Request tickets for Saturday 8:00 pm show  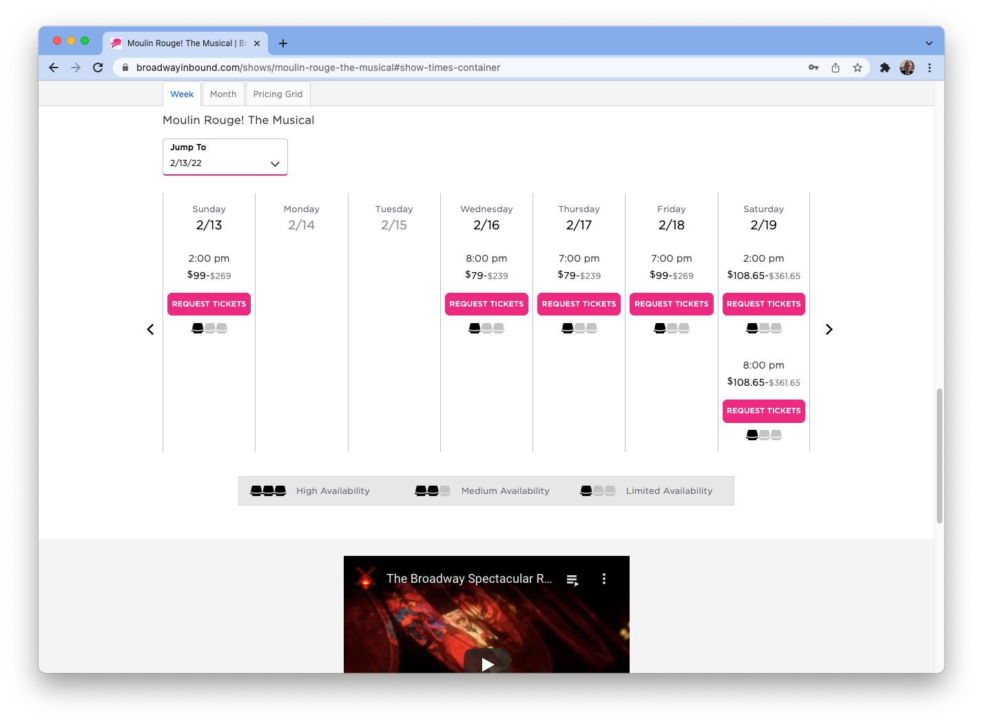tap(764, 411)
